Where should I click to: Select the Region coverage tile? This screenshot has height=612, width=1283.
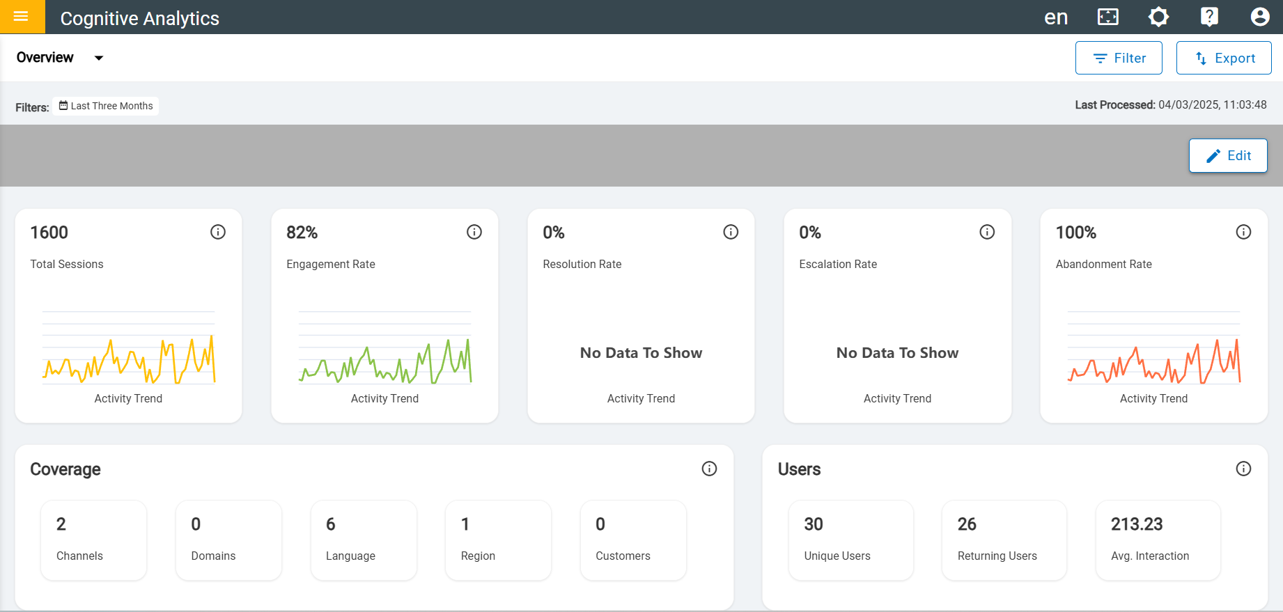click(498, 540)
